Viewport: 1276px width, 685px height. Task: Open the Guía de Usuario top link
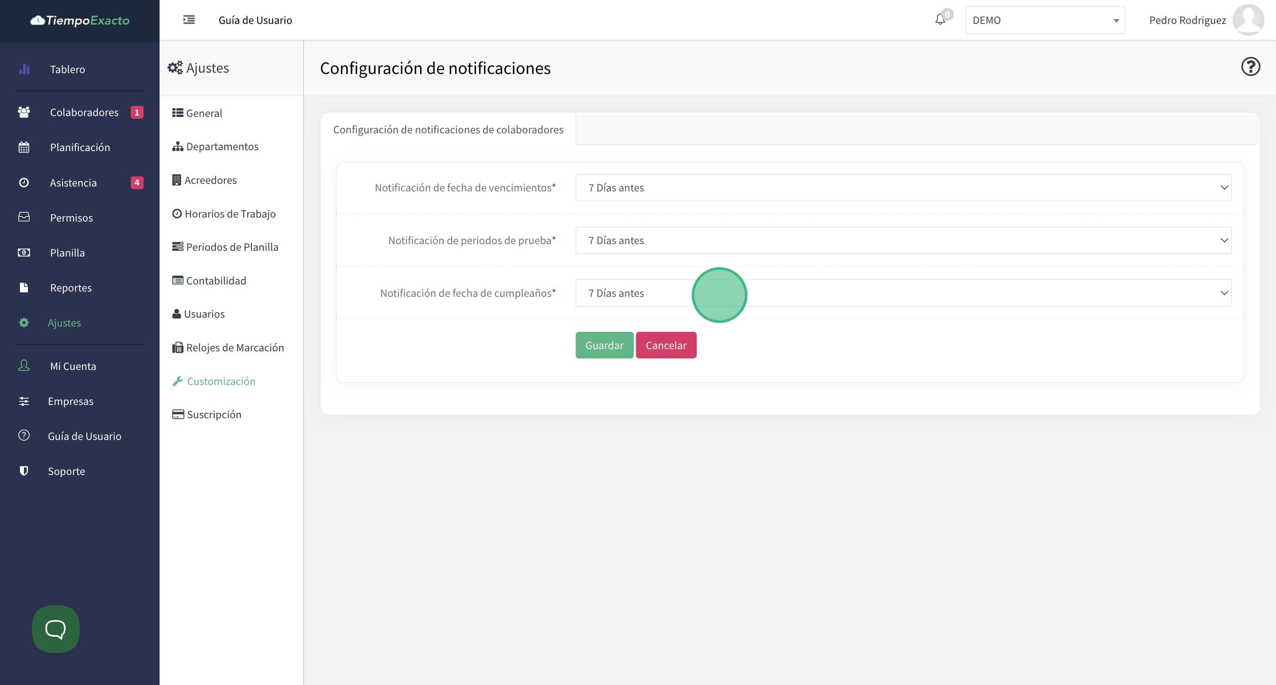(x=255, y=20)
